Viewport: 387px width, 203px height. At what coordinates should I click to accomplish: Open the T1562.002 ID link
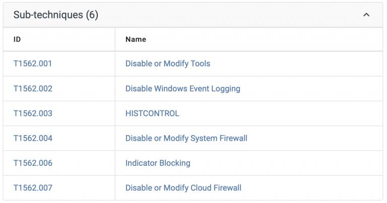[x=33, y=88]
